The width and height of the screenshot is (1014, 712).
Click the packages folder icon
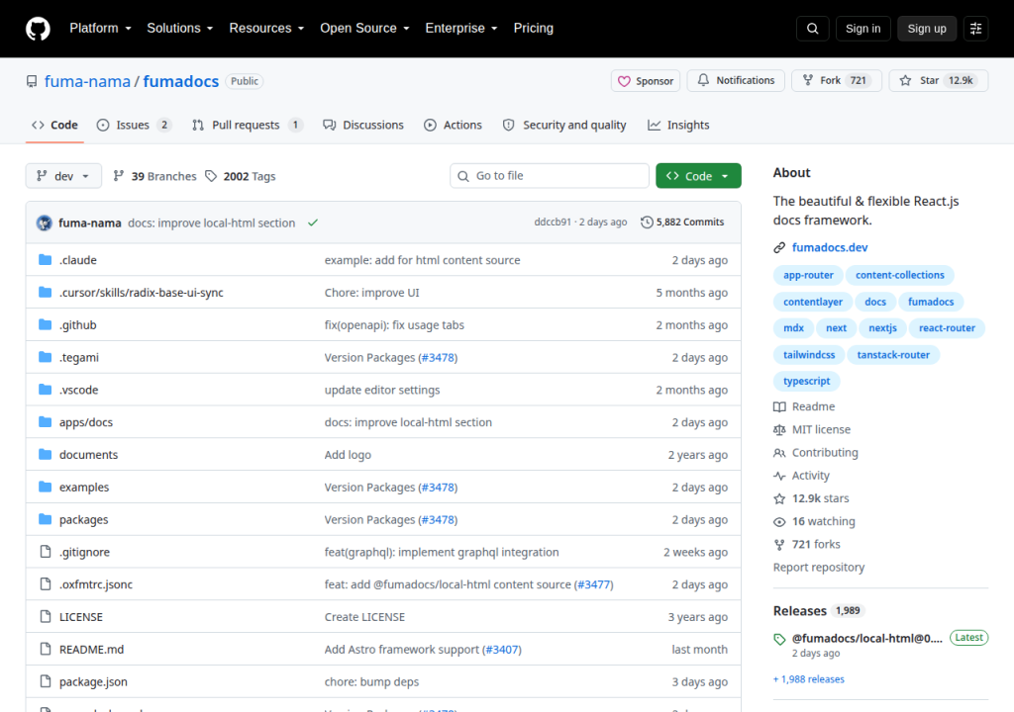point(45,519)
